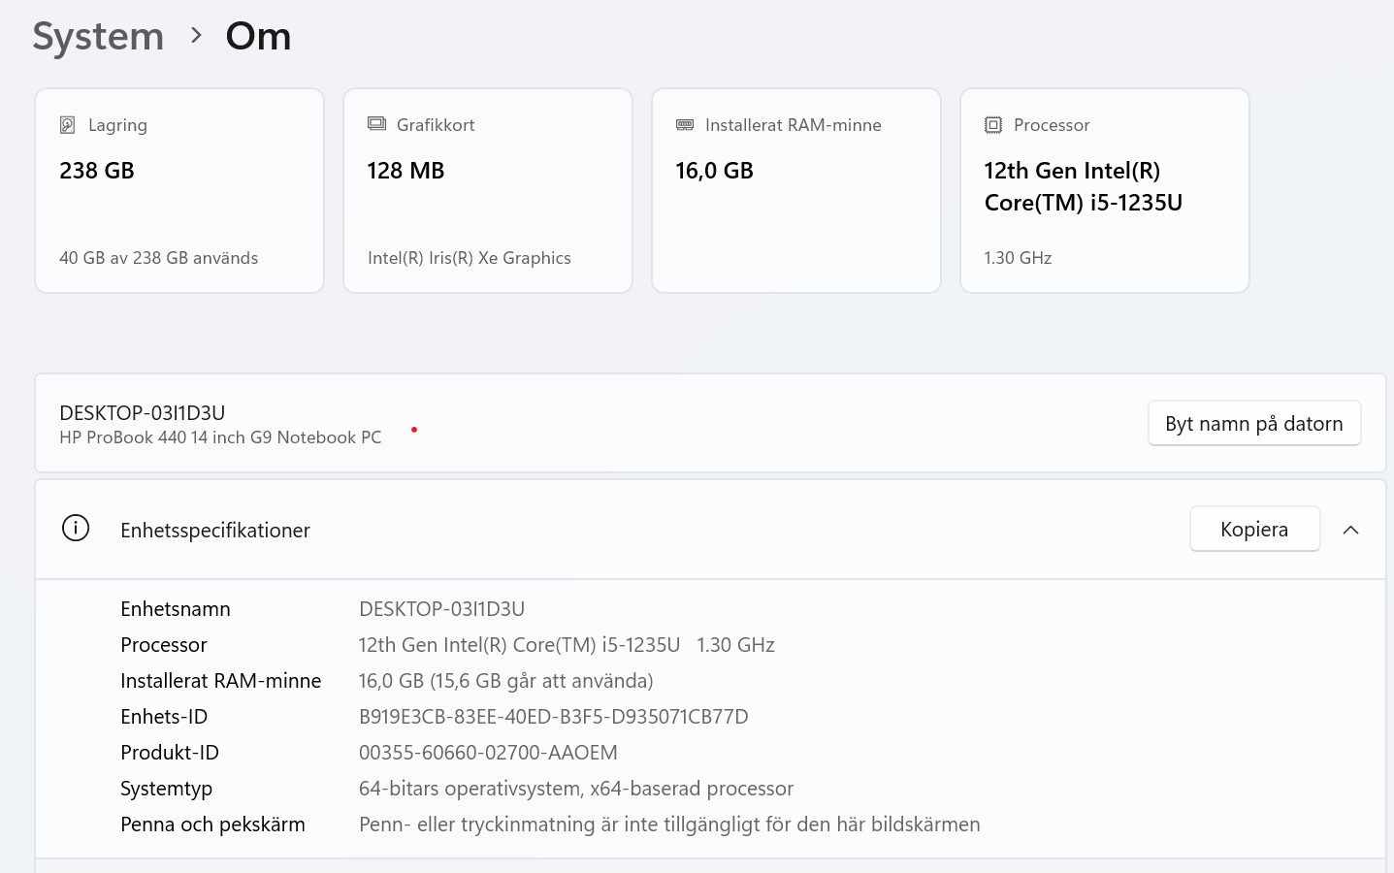
Task: Select the Penna och pekskärm value text
Action: [x=669, y=824]
